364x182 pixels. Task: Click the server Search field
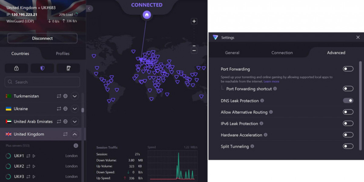(x=42, y=82)
